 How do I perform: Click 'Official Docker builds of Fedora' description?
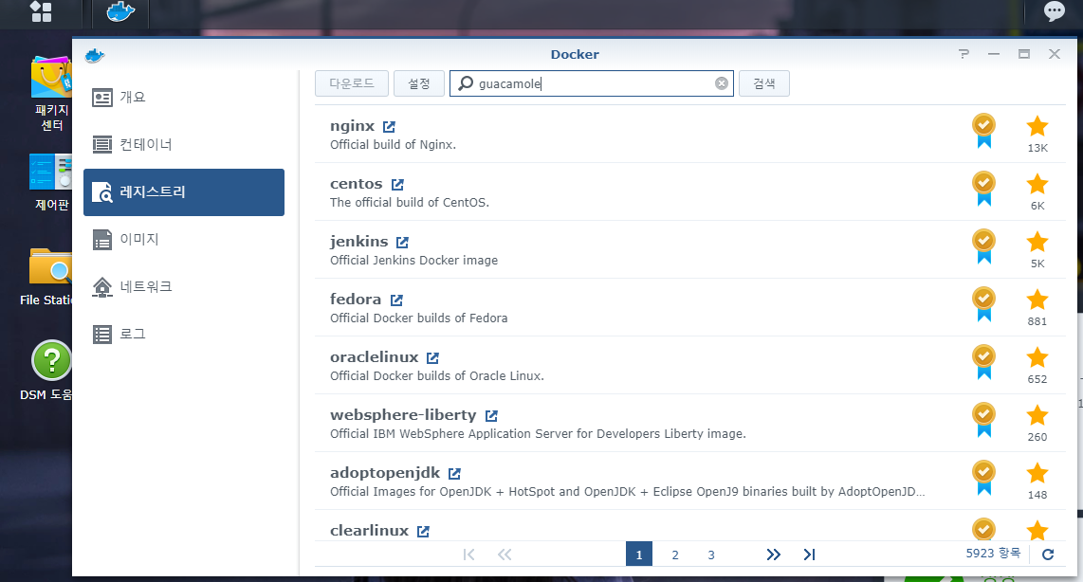(418, 318)
